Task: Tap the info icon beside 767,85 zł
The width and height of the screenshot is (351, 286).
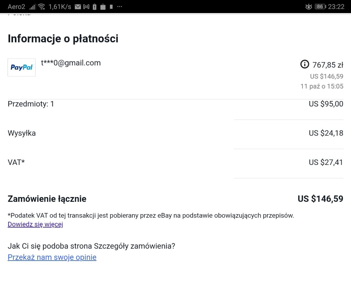Action: [304, 64]
